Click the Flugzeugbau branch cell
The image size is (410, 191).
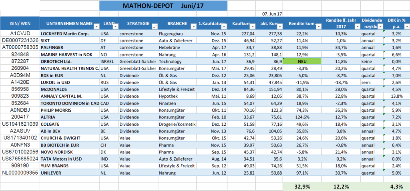tap(177, 34)
